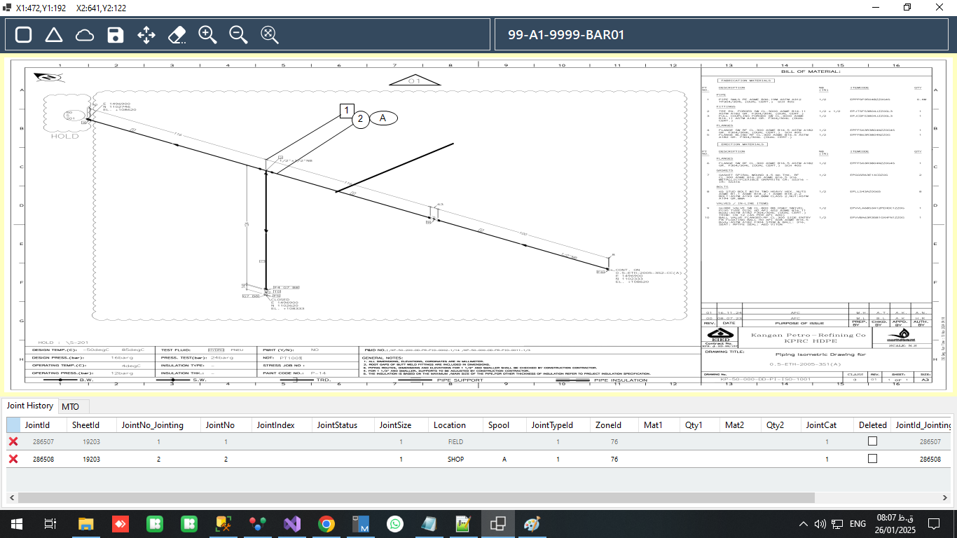Open clock showing 26/01/2025

(895, 523)
